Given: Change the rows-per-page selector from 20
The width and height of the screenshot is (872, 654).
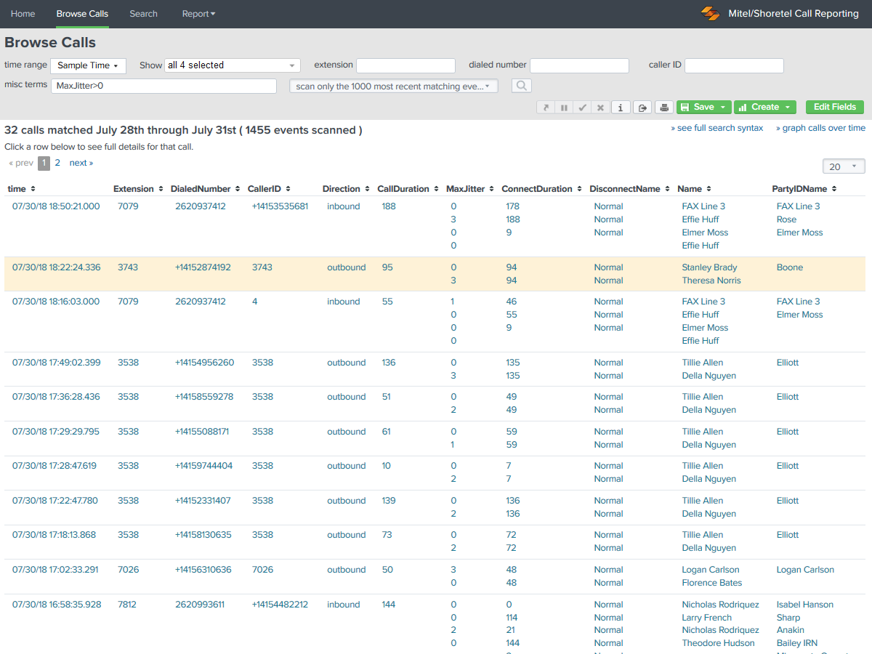Looking at the screenshot, I should (x=843, y=166).
